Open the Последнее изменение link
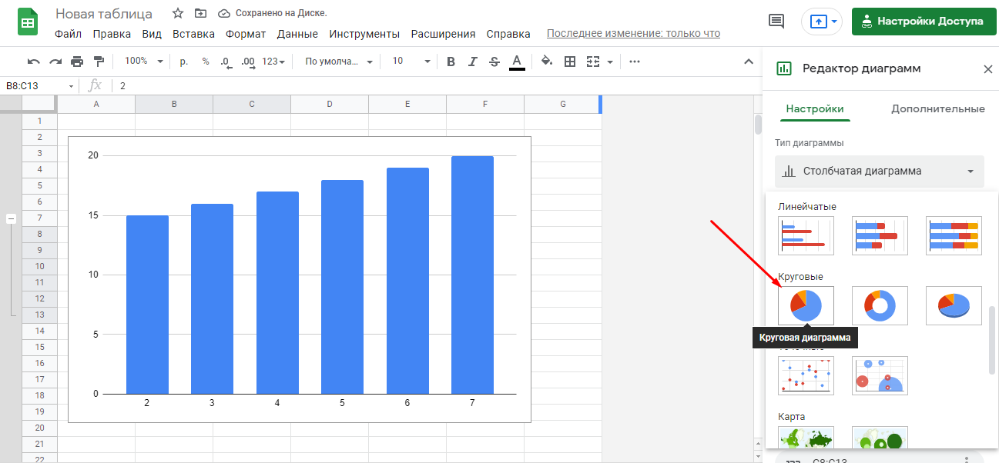The width and height of the screenshot is (999, 463). coord(633,34)
